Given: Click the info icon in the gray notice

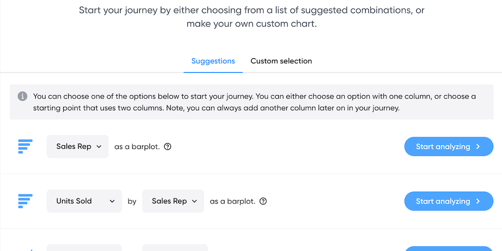Looking at the screenshot, I should click(23, 97).
